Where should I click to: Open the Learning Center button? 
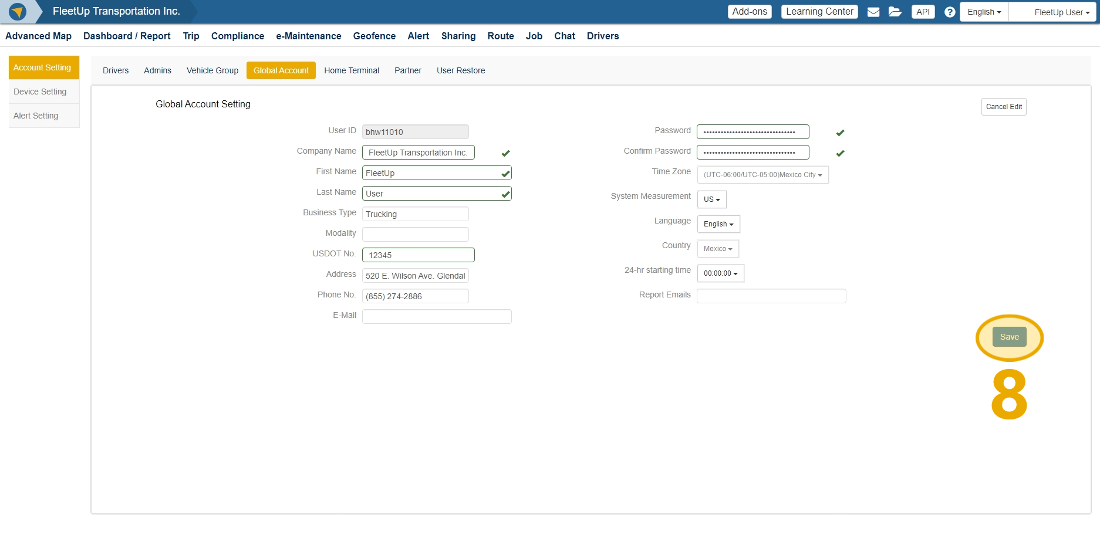(x=819, y=12)
